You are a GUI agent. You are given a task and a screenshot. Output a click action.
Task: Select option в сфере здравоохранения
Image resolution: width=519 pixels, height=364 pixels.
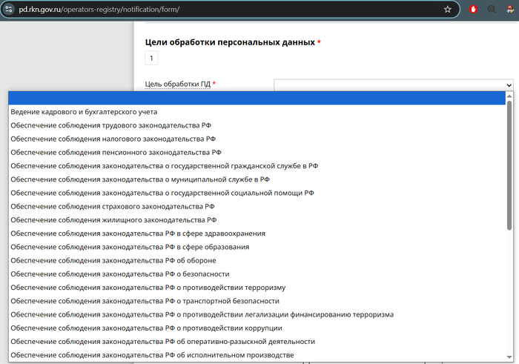[x=138, y=233]
